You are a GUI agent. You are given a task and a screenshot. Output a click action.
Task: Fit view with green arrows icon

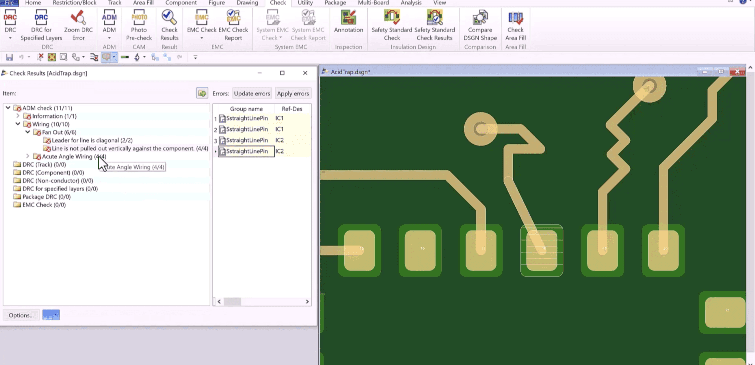[52, 57]
